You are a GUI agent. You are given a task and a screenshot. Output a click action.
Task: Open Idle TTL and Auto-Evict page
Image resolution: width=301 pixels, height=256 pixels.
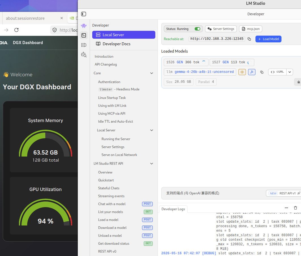pyautogui.click(x=115, y=122)
